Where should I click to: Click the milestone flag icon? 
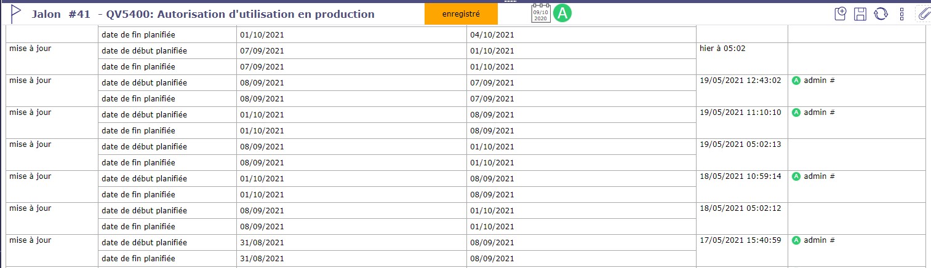16,14
